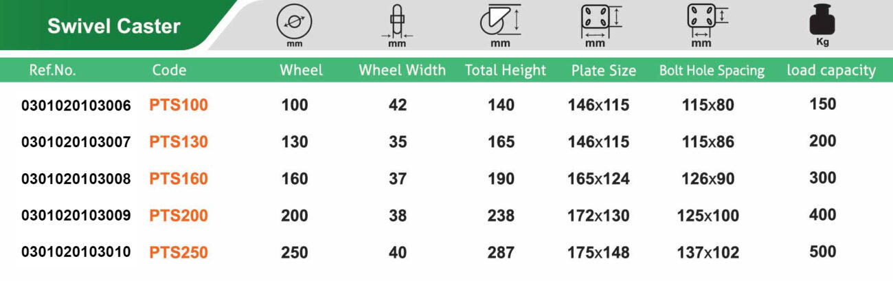
Task: Open the PTS100 product code
Action: tap(178, 105)
